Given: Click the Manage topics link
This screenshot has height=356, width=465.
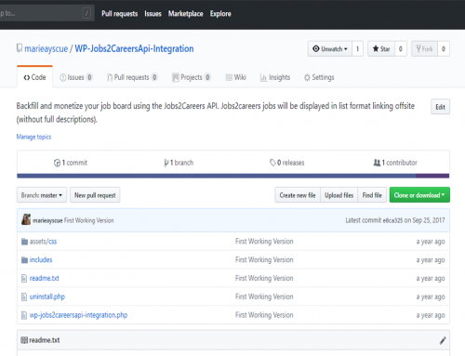Looking at the screenshot, I should coord(33,137).
